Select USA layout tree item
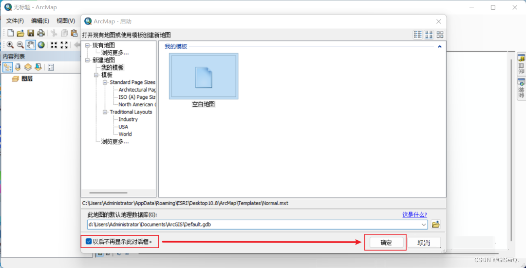 (123, 127)
